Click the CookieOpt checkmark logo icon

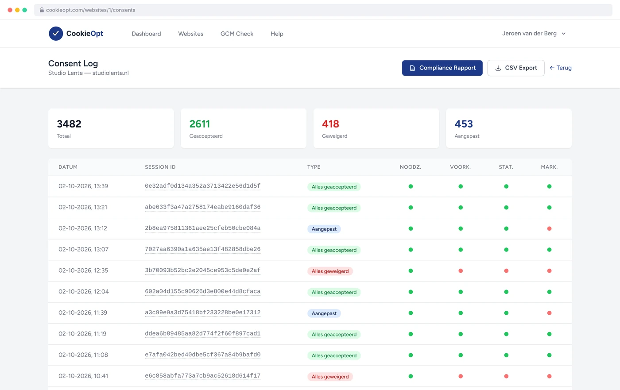[56, 34]
